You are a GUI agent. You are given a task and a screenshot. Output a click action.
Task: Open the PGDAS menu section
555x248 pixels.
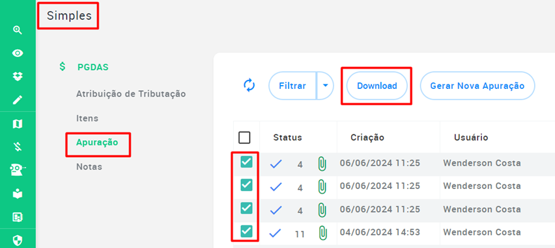pos(92,67)
